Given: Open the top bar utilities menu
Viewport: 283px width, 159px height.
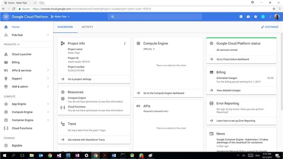Looking at the screenshot, I should pyautogui.click(x=270, y=17).
